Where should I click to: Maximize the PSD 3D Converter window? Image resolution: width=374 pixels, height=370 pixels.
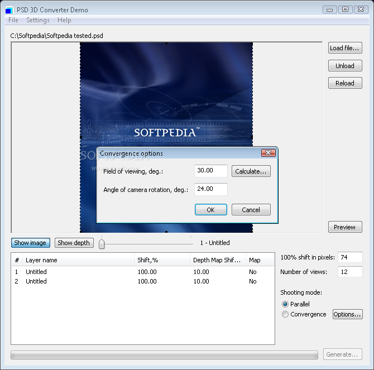coord(345,9)
